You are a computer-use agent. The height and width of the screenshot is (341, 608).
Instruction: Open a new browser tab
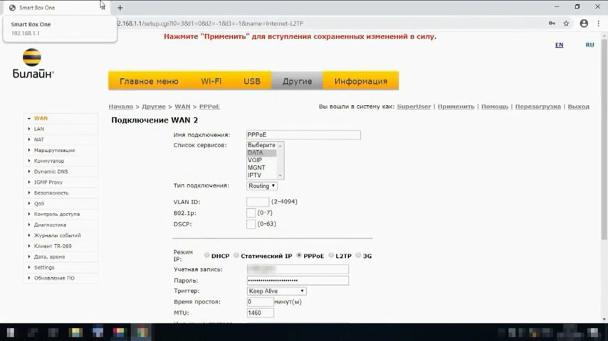point(120,8)
